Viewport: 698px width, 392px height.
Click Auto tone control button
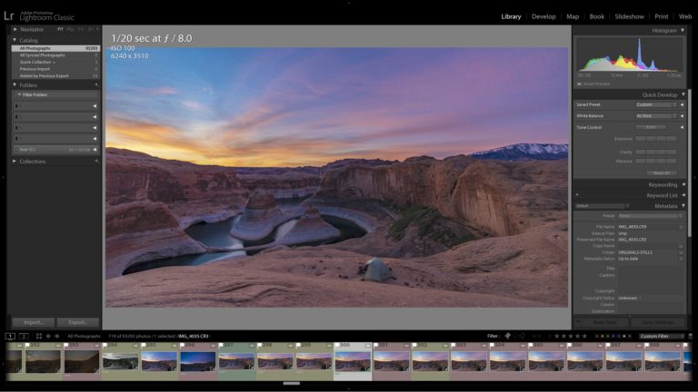pyautogui.click(x=651, y=127)
